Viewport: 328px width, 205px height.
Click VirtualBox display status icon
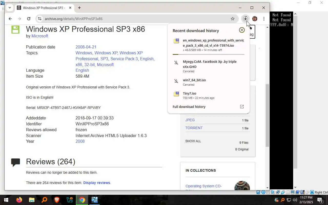(292, 192)
